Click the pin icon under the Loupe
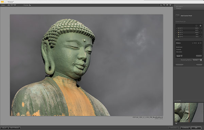Image resolution: width=204 pixels, height=130 pixels. tap(176, 123)
